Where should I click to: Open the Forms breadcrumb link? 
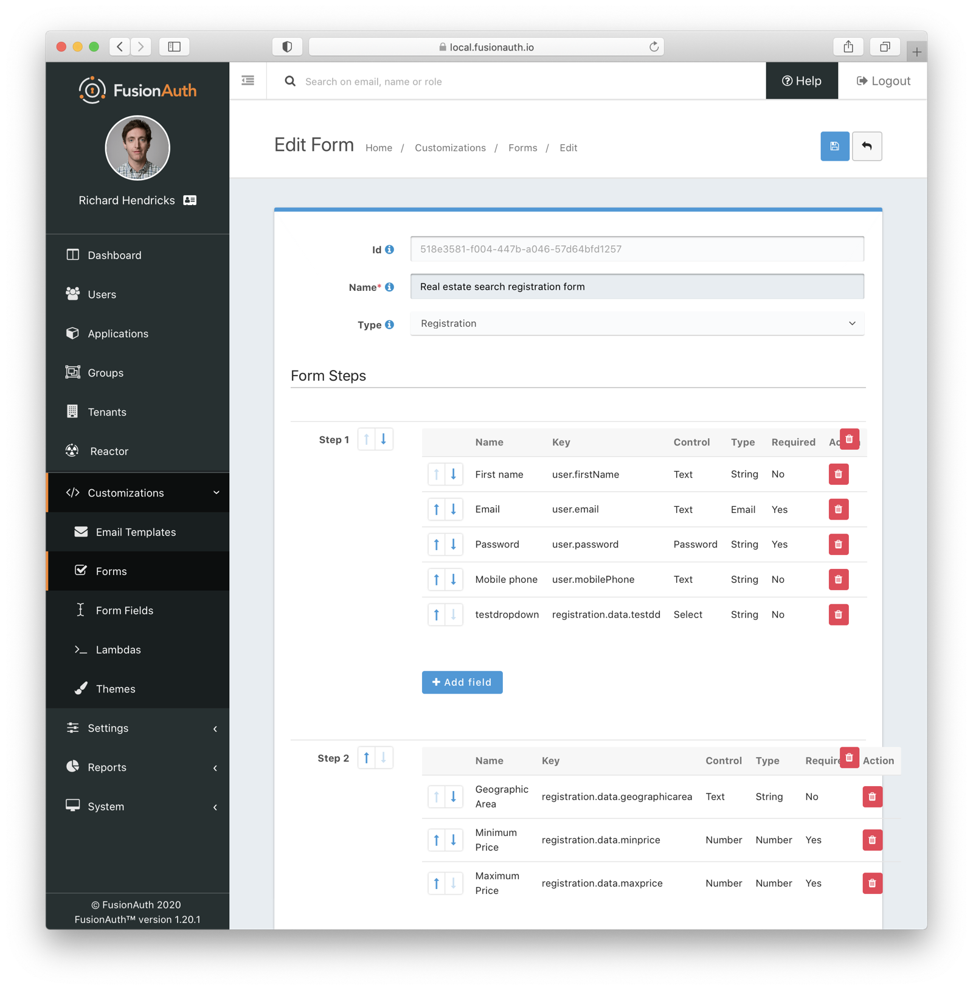point(522,148)
